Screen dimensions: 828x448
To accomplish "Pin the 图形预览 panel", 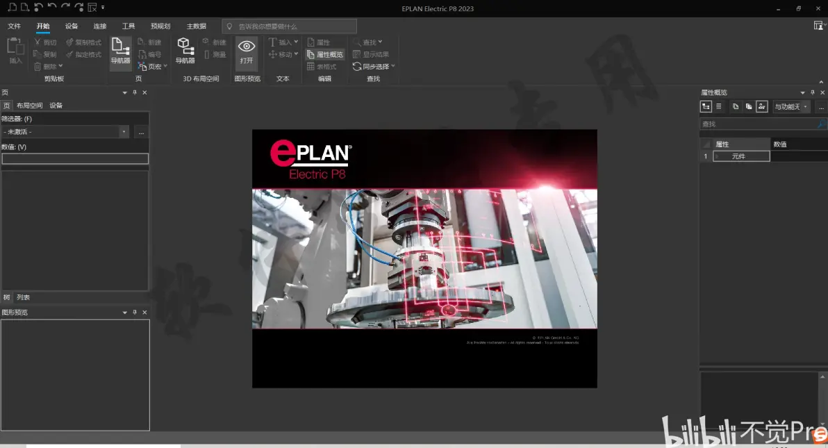I will tap(135, 313).
